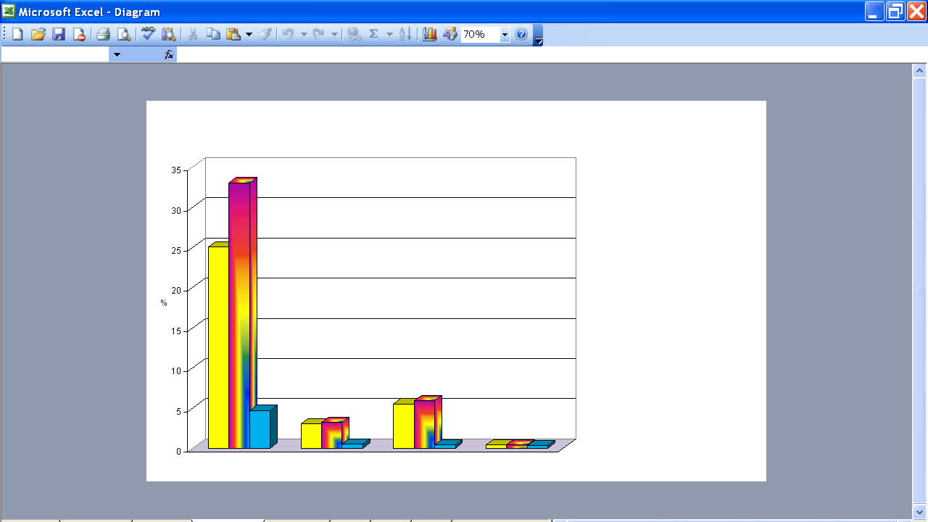
Task: Save the workbook with the floppy icon
Action: 59,34
